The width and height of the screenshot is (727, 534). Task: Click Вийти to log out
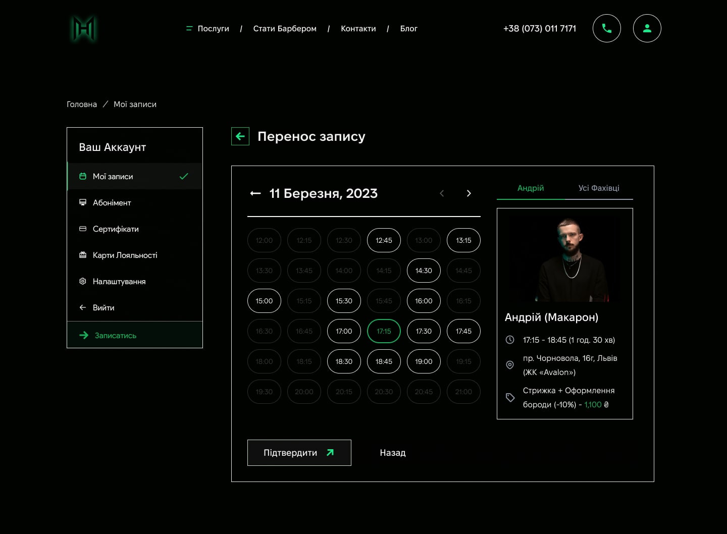103,307
